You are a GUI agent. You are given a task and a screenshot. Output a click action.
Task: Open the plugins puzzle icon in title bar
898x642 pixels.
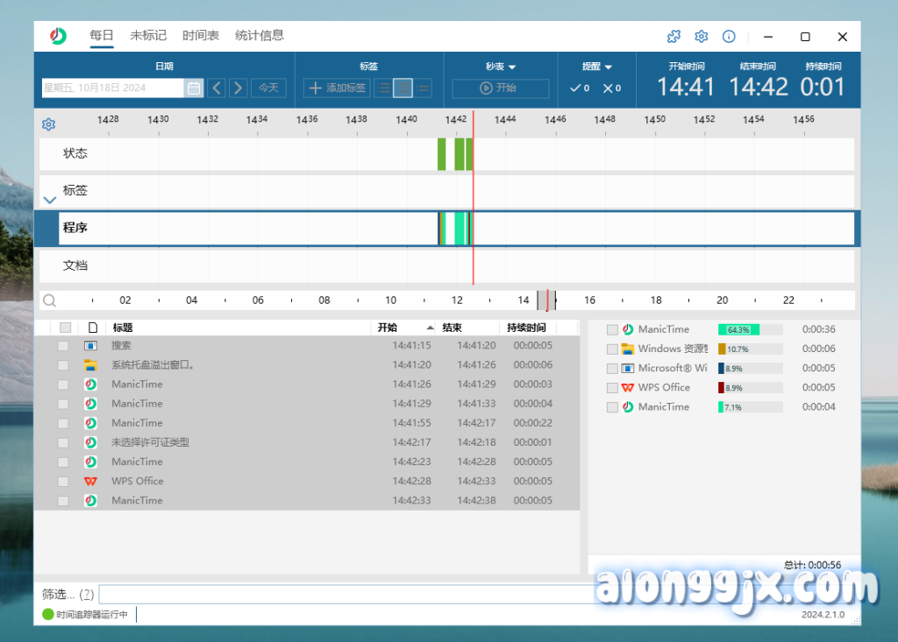tap(673, 37)
